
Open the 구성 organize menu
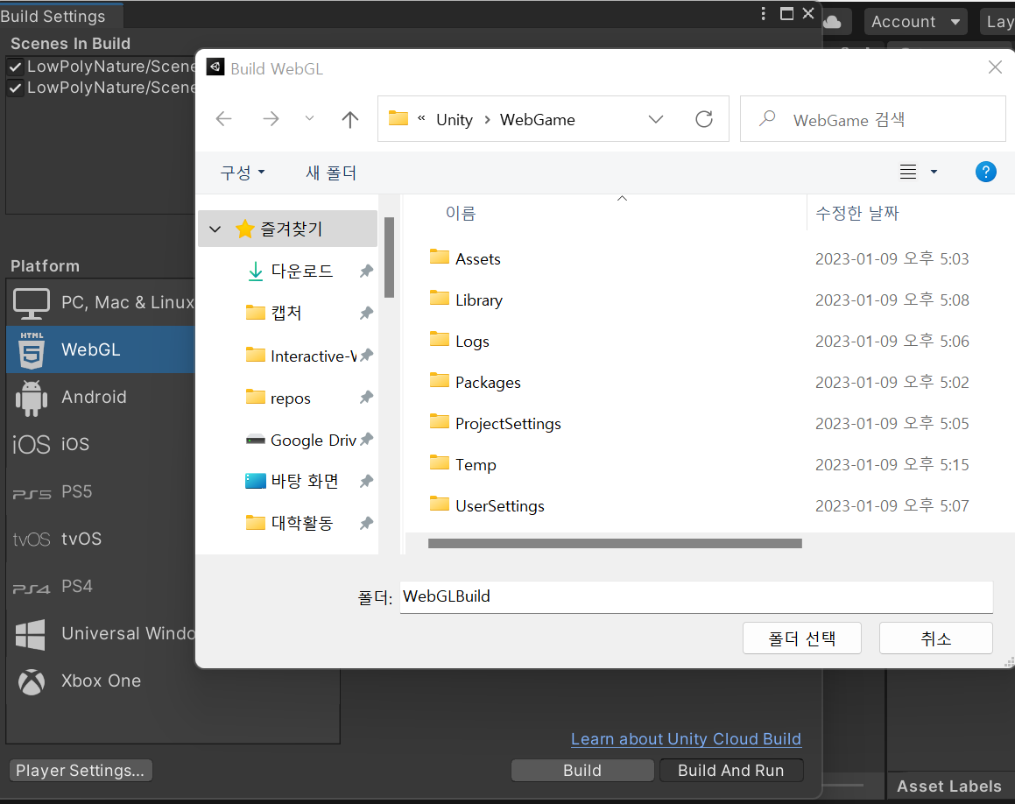243,173
